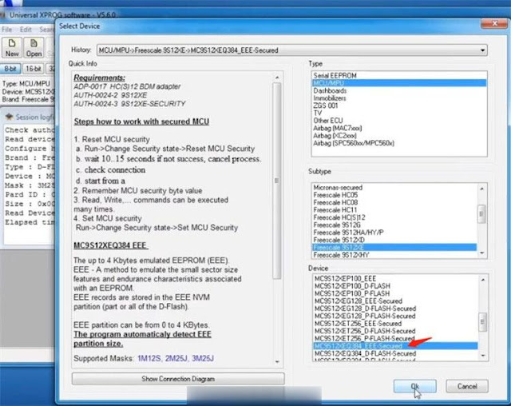Click the Open file toolbar icon
This screenshot has height=406, width=511.
pyautogui.click(x=34, y=48)
